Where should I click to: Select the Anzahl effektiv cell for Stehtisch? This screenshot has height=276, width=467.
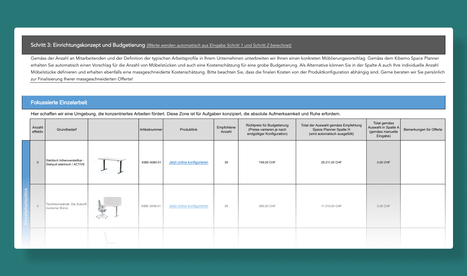coord(38,162)
